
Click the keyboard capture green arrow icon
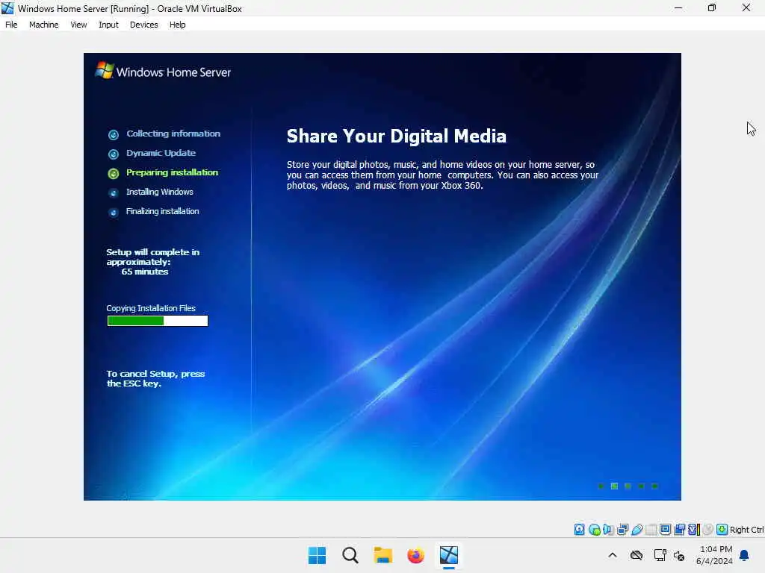pyautogui.click(x=722, y=529)
